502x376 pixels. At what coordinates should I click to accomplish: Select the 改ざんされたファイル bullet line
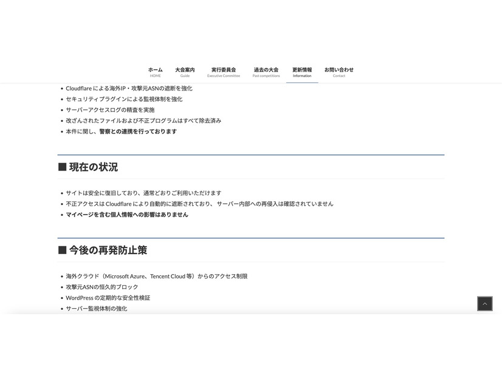point(143,121)
